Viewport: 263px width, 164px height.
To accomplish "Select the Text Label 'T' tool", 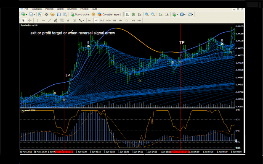I will [74, 21].
